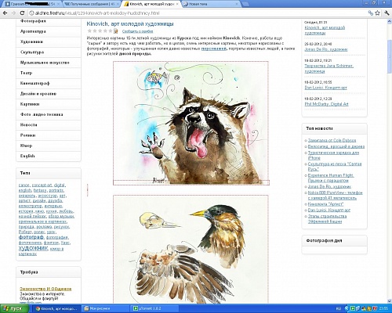The height and width of the screenshot is (313, 392).
Task: Open recent post 'Jonas De Ro, художник'
Action: pyautogui.click(x=326, y=49)
